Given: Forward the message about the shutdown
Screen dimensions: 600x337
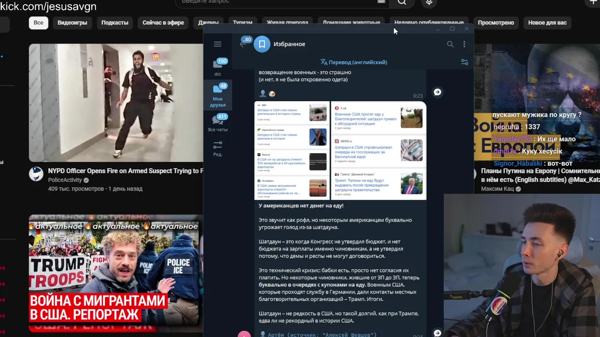Looking at the screenshot, I should point(437,333).
